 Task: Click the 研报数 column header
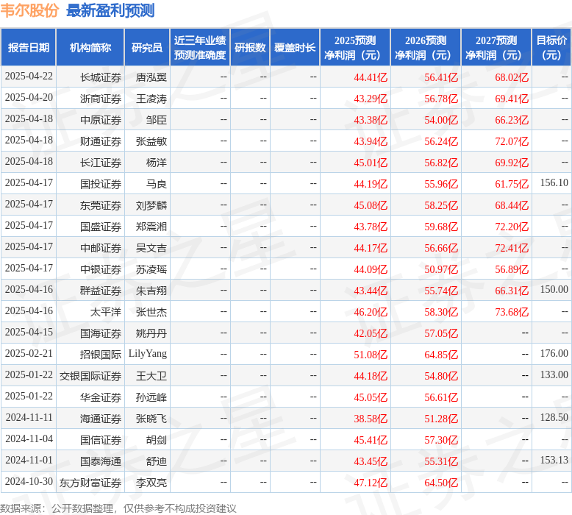pyautogui.click(x=250, y=47)
